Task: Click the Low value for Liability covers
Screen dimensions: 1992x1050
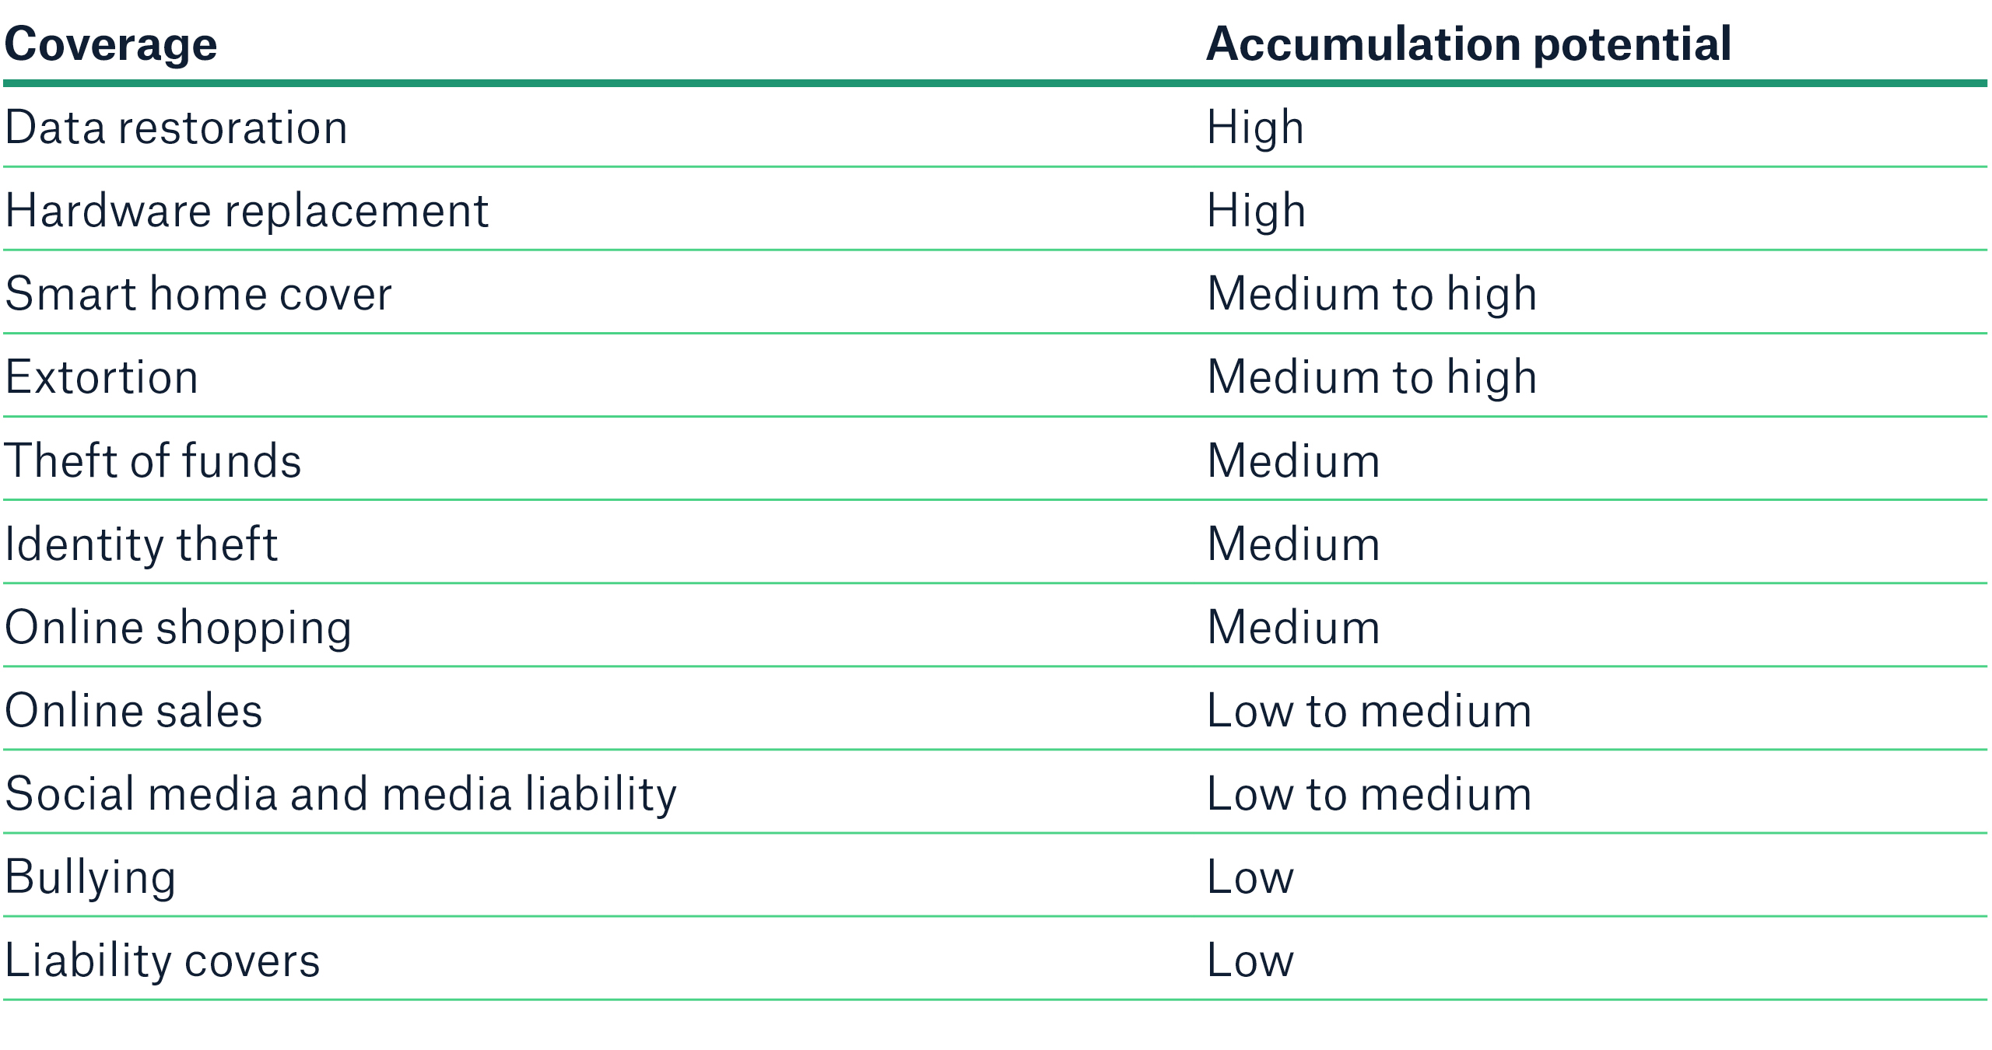Action: coord(1250,960)
